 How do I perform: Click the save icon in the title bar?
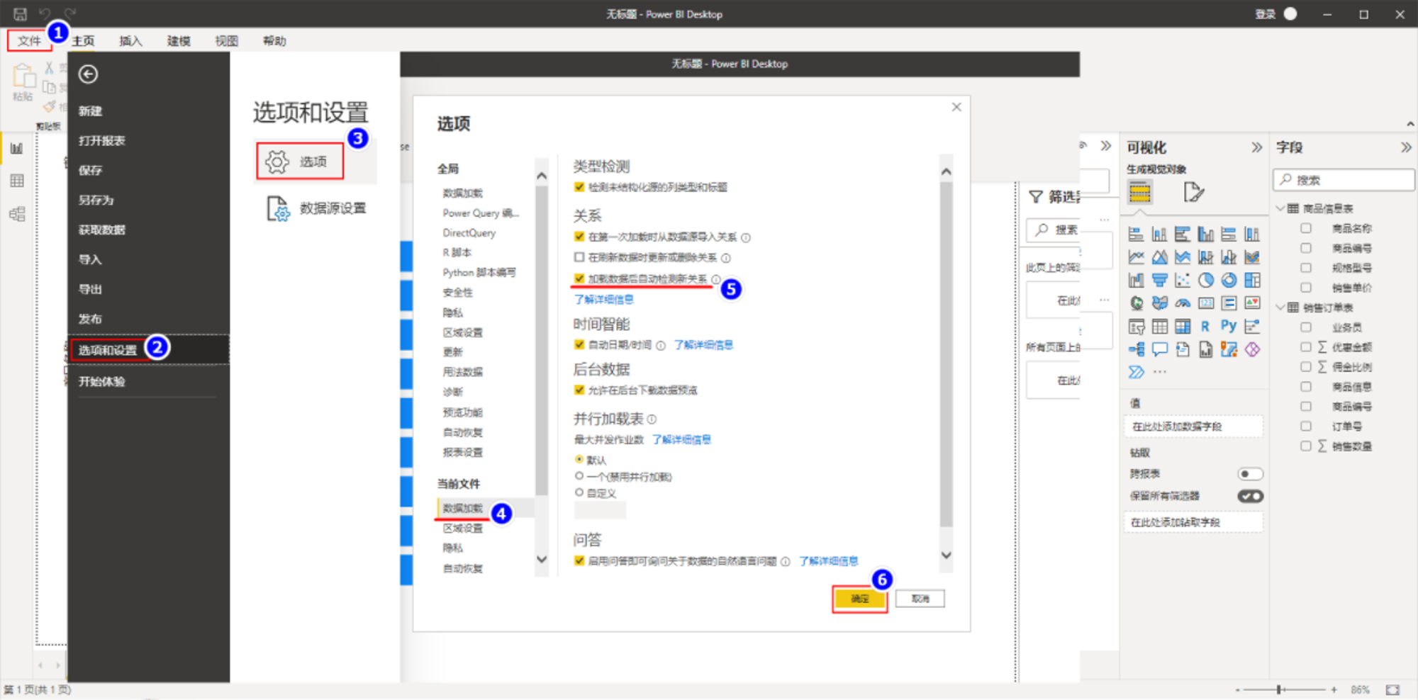click(20, 13)
